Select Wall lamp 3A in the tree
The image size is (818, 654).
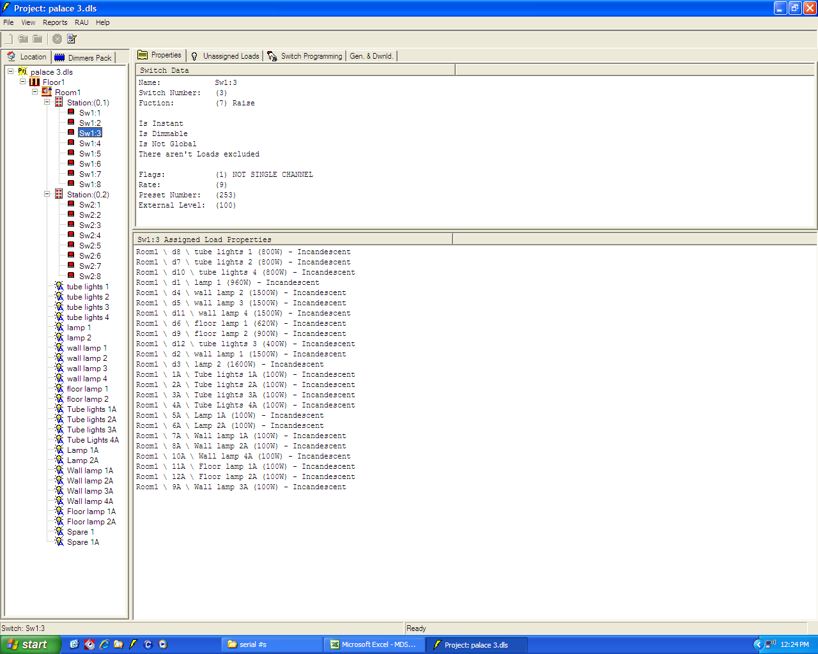click(x=89, y=491)
